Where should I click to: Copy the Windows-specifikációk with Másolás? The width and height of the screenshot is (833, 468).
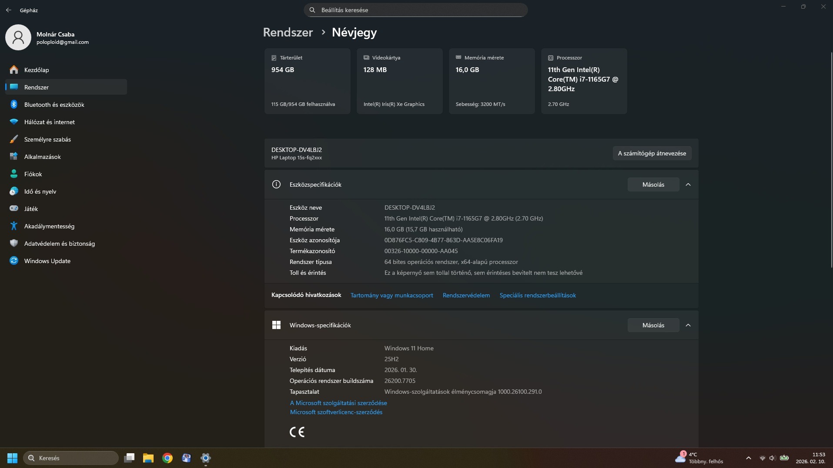(653, 325)
